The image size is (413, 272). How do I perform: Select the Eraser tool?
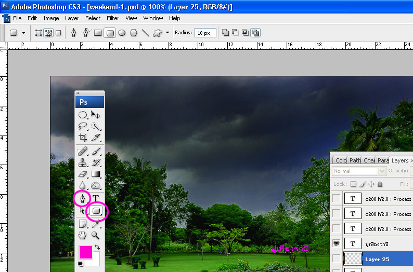coord(82,174)
